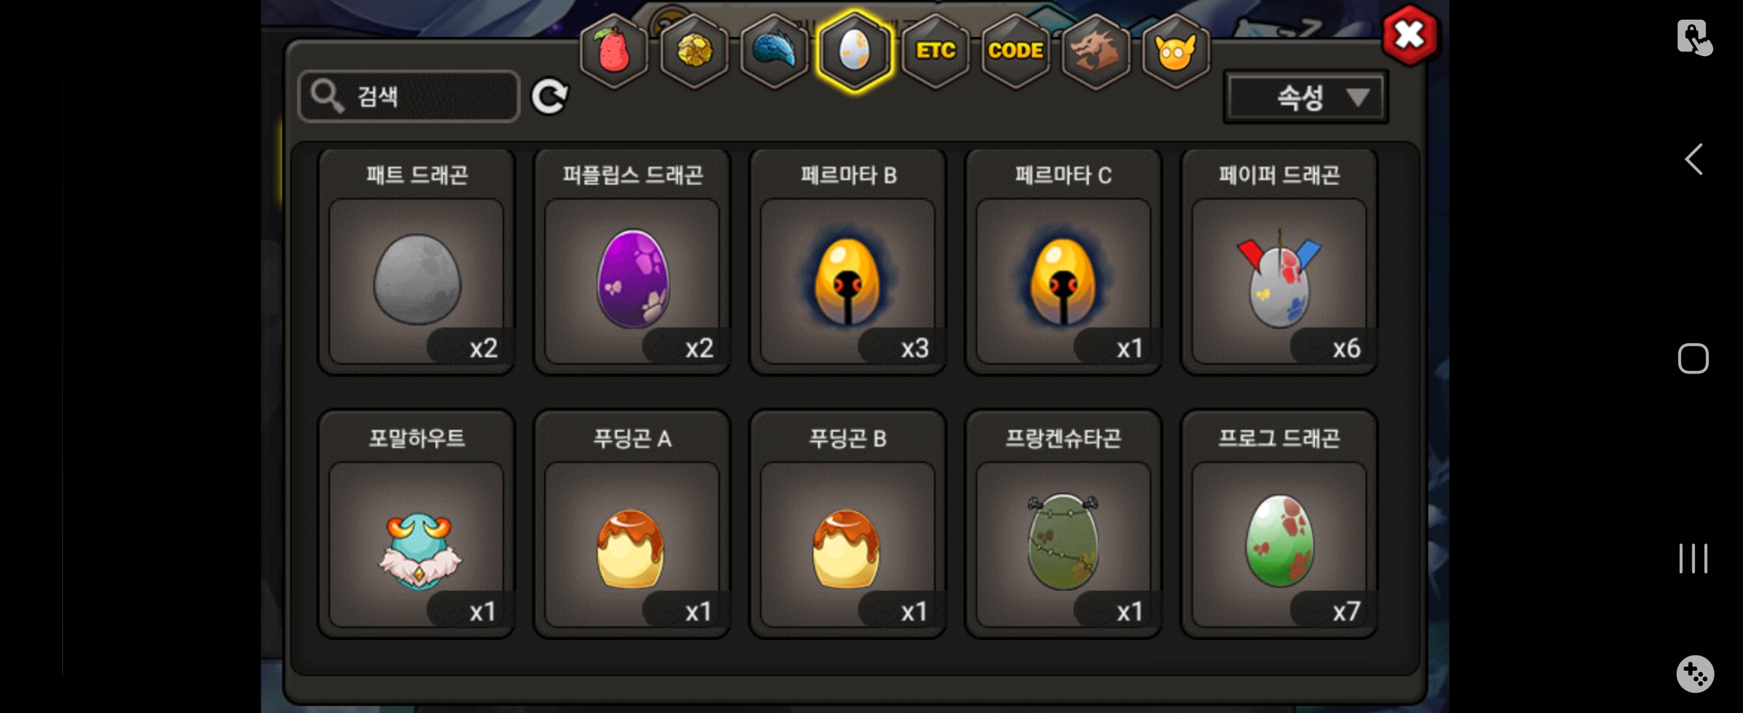1743x713 pixels.
Task: Expand the 속성 sort dropdown
Action: [x=1305, y=98]
